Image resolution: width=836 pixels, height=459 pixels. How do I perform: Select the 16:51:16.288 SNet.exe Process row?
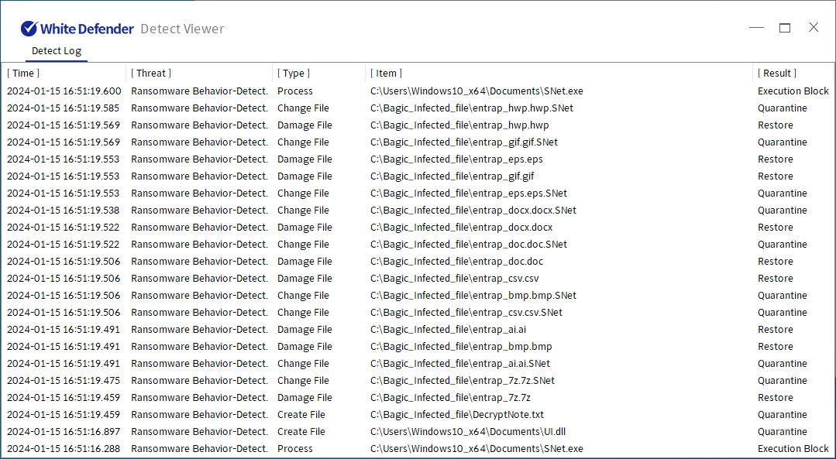[x=476, y=449]
